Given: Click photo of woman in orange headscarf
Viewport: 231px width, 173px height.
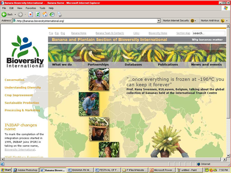Looking at the screenshot, I should coord(99,79).
